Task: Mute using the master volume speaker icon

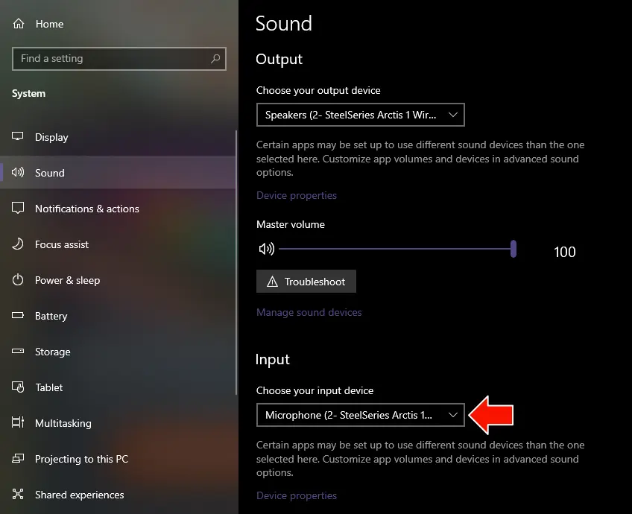Action: coord(266,249)
